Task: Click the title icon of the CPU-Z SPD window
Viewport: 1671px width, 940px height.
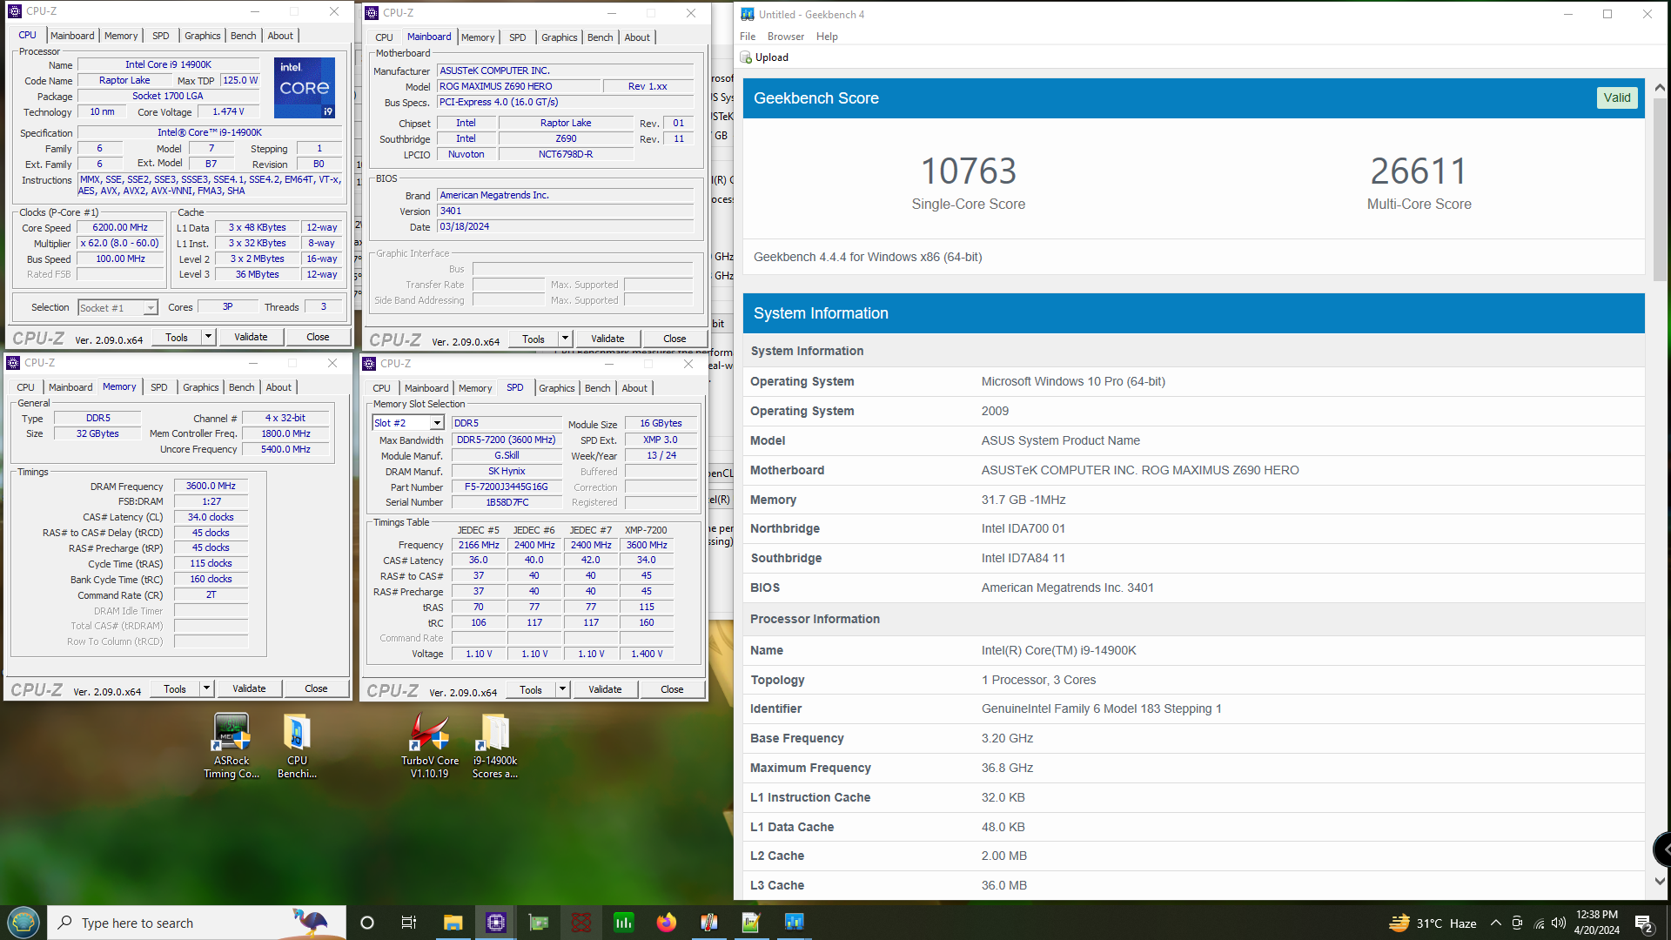Action: coord(369,364)
